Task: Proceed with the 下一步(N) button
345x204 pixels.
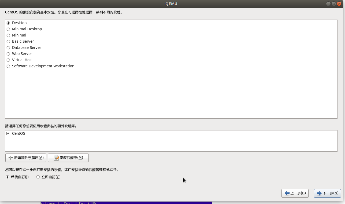Action: tap(327, 193)
